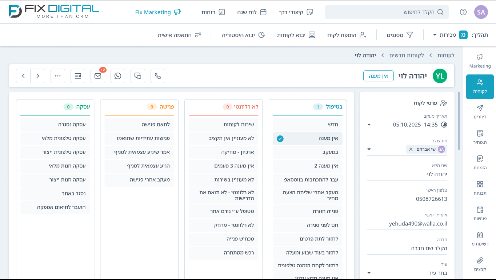496x280 pixels.
Task: Open the WhatsApp icon button
Action: (x=118, y=76)
